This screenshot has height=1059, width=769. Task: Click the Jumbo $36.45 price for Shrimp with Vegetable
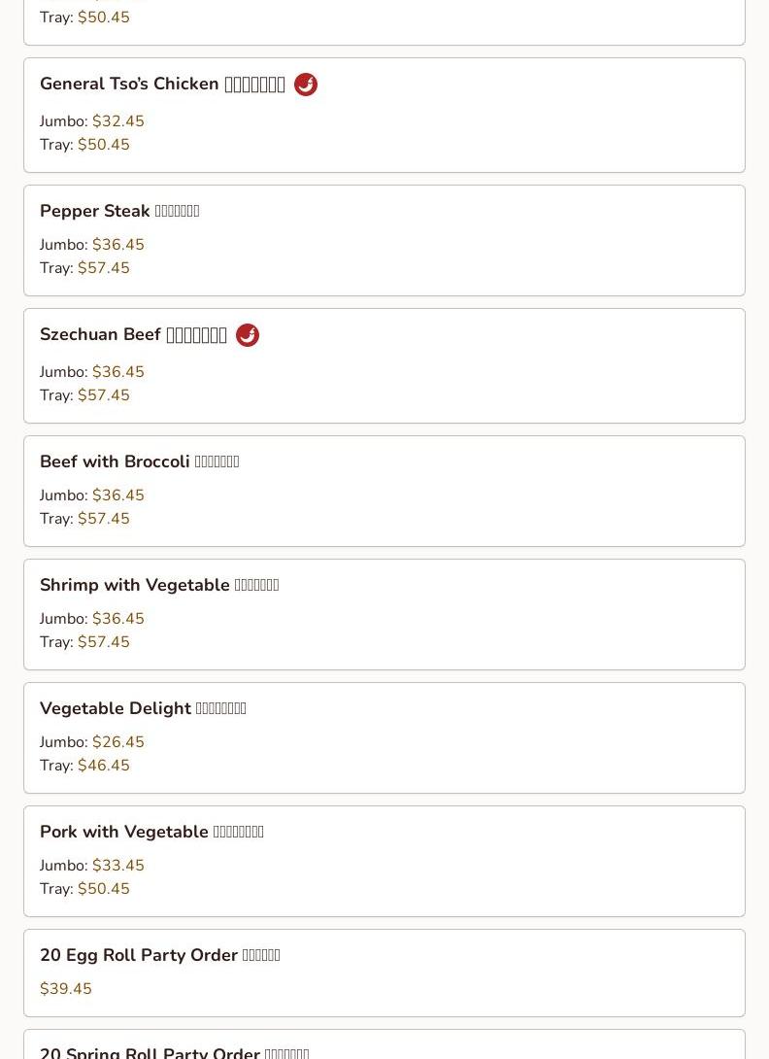tap(117, 619)
